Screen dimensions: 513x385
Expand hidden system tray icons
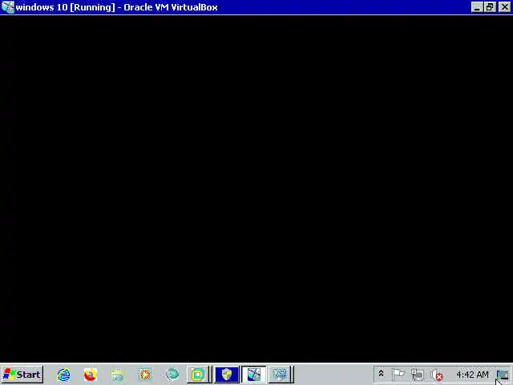(x=381, y=374)
